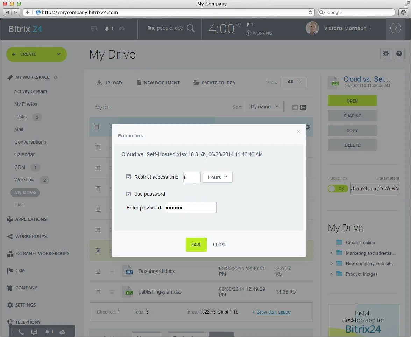Click My Workspace settings gear
411x337 pixels.
56,77
